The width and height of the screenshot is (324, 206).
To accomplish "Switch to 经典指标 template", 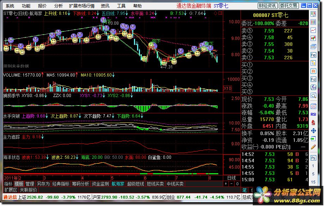I will tap(61, 184).
